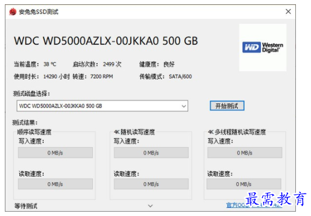Click the 顺序读写速度 group title
Screen dimensions: 311x216
[x=34, y=132]
